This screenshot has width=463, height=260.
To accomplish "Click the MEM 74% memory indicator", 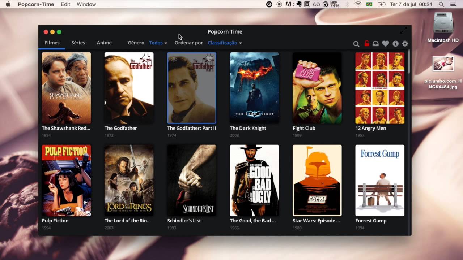I will coord(335,4).
